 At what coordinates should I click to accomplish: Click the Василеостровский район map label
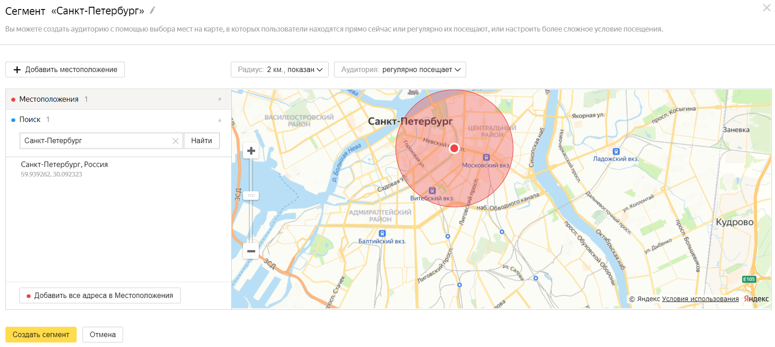(x=299, y=121)
